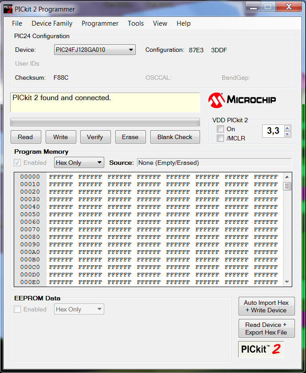
Task: Click the Blank Check button
Action: pos(175,137)
